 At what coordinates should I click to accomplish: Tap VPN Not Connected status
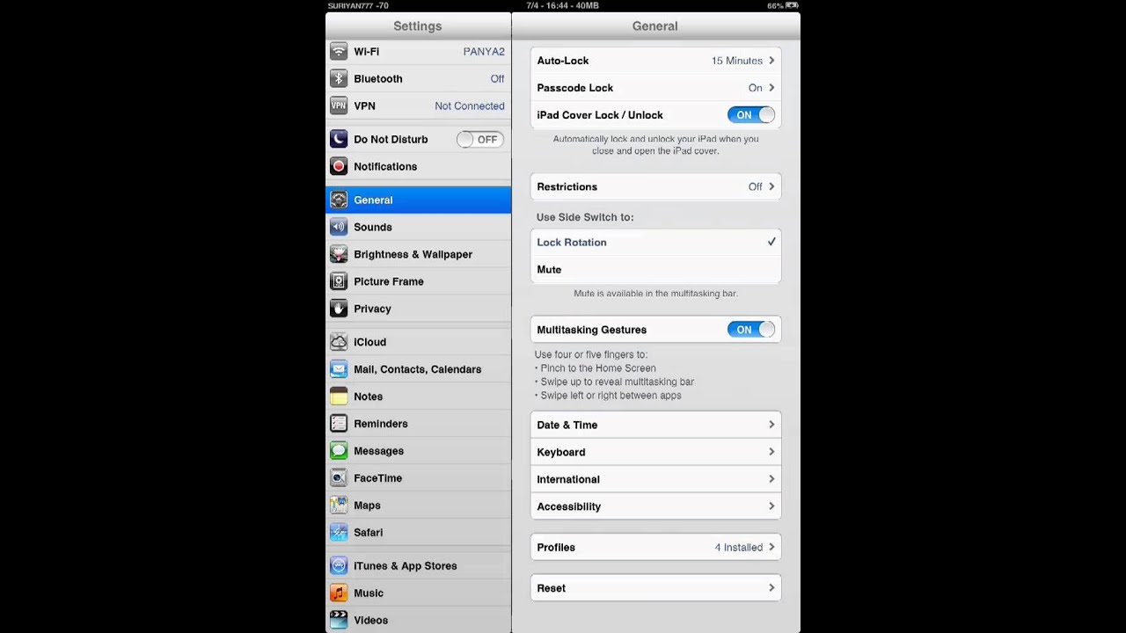pos(470,106)
